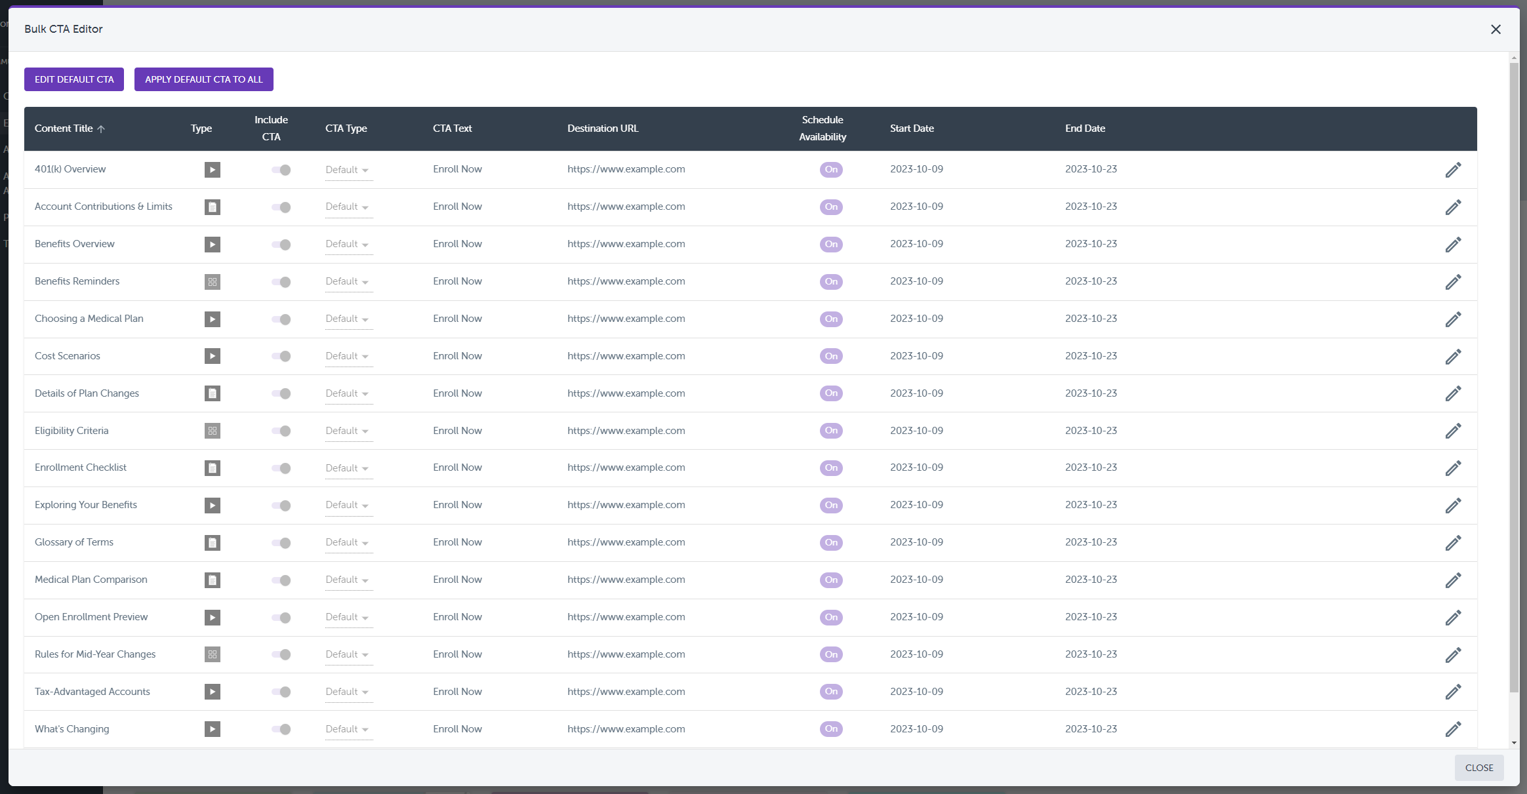Click the grid icon for Rules for Mid-Year Changes
The image size is (1527, 794).
tap(212, 654)
